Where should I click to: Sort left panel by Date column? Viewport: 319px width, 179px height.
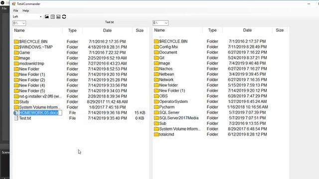tap(107, 30)
